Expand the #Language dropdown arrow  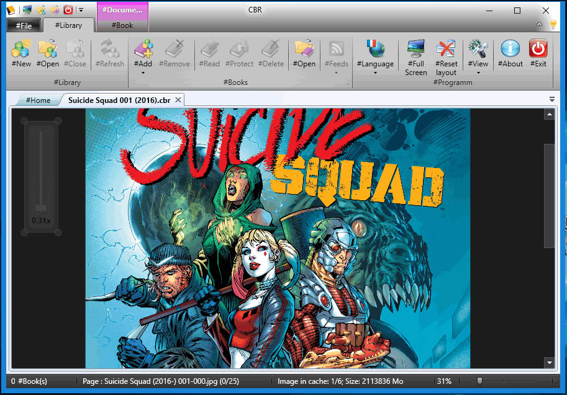click(x=375, y=73)
